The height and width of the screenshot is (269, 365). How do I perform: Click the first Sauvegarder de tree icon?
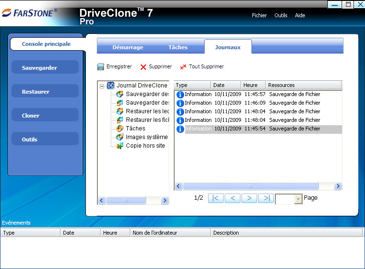click(x=120, y=94)
